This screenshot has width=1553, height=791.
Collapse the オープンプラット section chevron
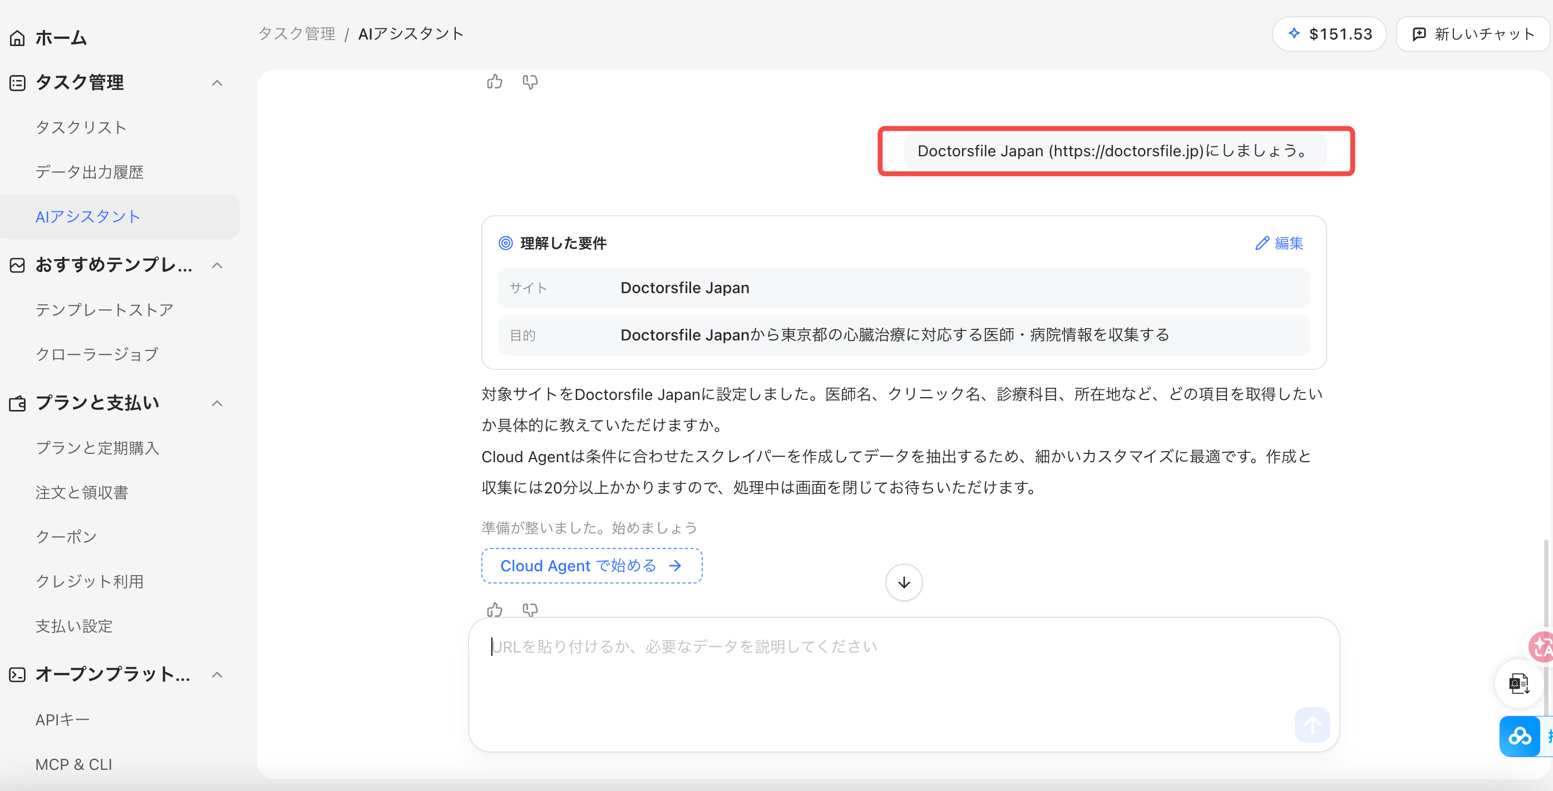coord(218,675)
